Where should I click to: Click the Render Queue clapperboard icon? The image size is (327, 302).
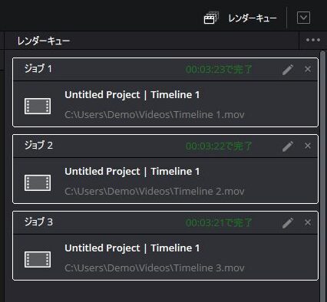click(x=211, y=18)
